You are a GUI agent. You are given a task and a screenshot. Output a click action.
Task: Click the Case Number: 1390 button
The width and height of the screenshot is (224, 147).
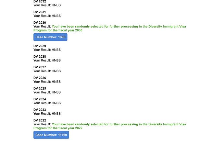(50, 37)
